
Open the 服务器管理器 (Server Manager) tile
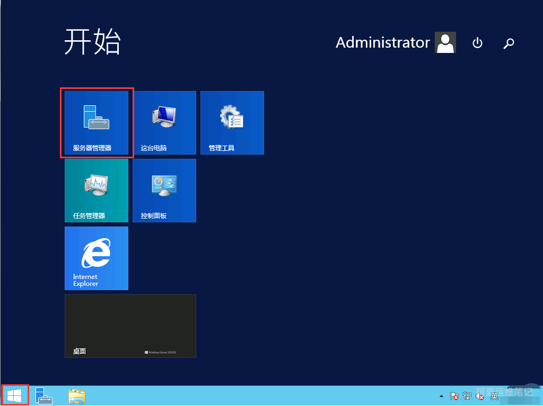click(97, 123)
